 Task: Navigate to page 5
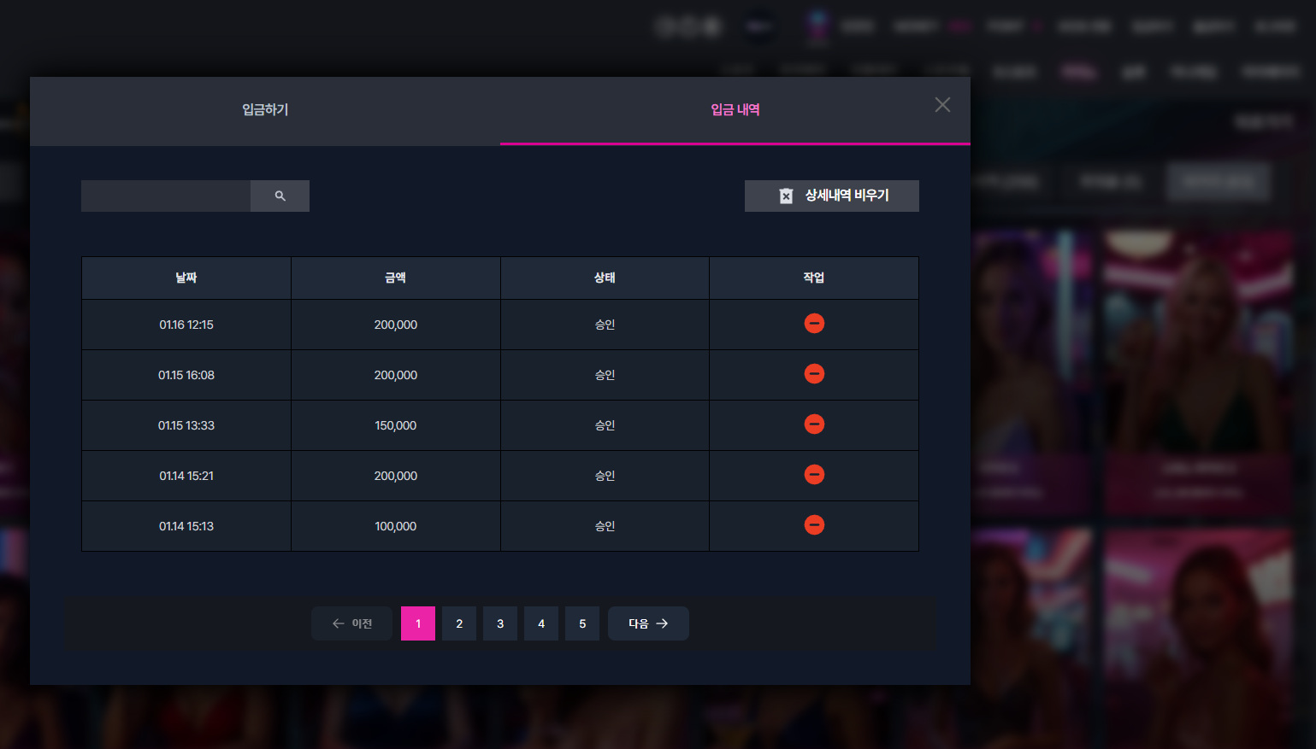(582, 623)
